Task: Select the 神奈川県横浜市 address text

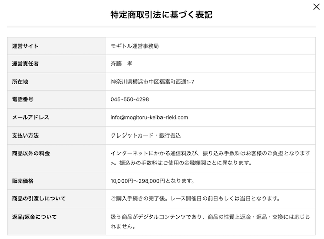Action: [152, 82]
